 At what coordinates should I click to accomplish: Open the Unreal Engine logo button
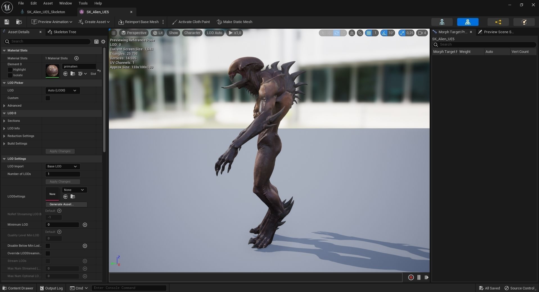click(7, 7)
